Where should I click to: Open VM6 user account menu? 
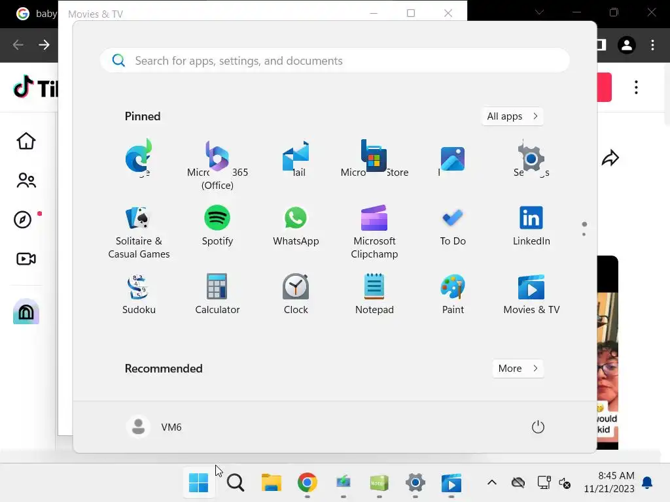click(x=154, y=427)
